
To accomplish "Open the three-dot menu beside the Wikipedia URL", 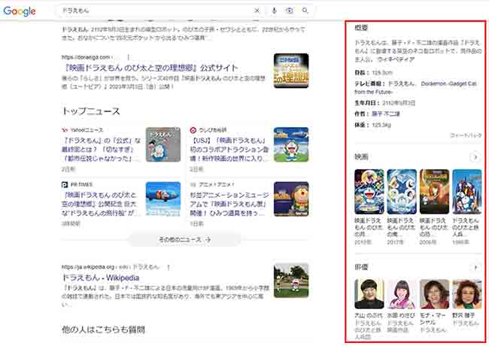I will [x=169, y=268].
